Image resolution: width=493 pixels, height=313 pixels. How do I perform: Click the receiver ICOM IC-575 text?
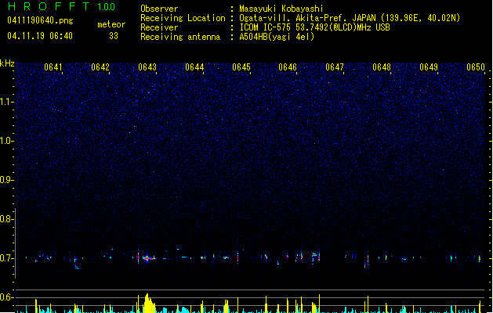point(314,27)
